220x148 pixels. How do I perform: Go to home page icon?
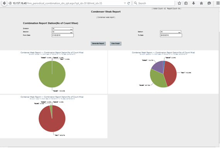[x=201, y=3]
